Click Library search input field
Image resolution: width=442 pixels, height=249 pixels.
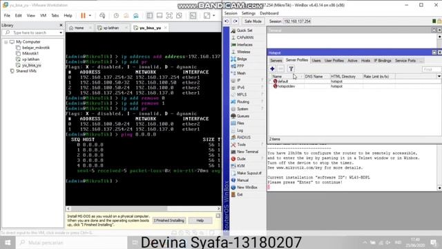tap(32, 33)
